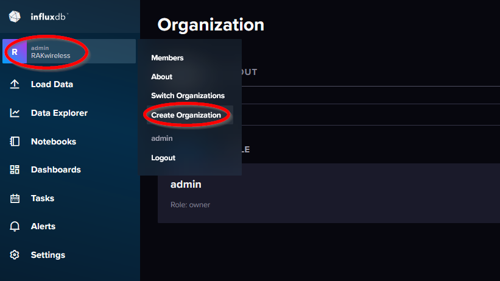
Task: Click the Settings gear icon
Action: 15,255
